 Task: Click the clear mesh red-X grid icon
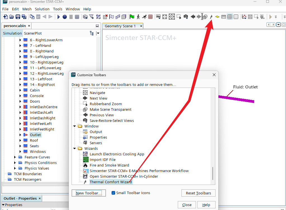point(105,17)
